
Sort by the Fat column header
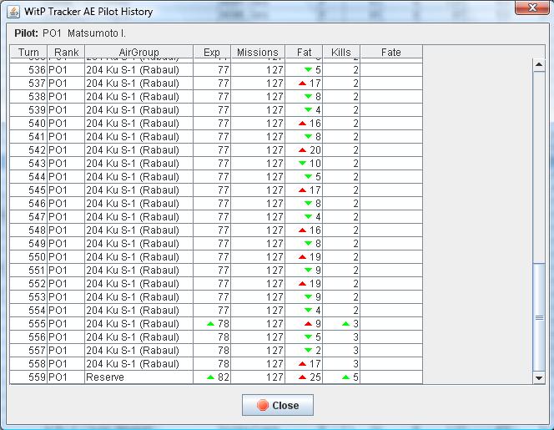click(x=304, y=52)
